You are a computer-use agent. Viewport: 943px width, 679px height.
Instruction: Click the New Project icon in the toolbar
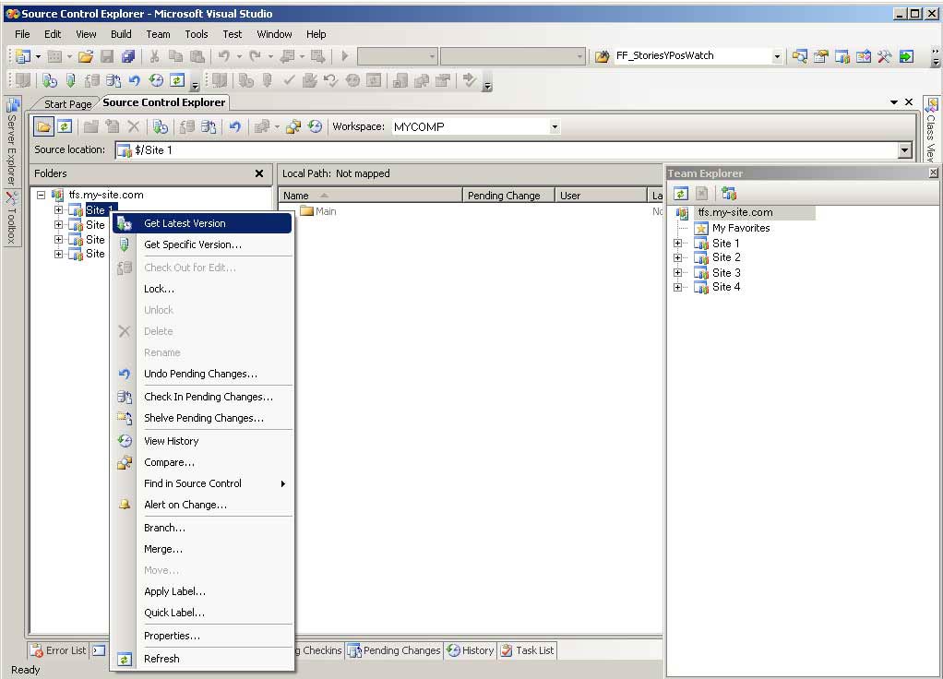coord(23,56)
